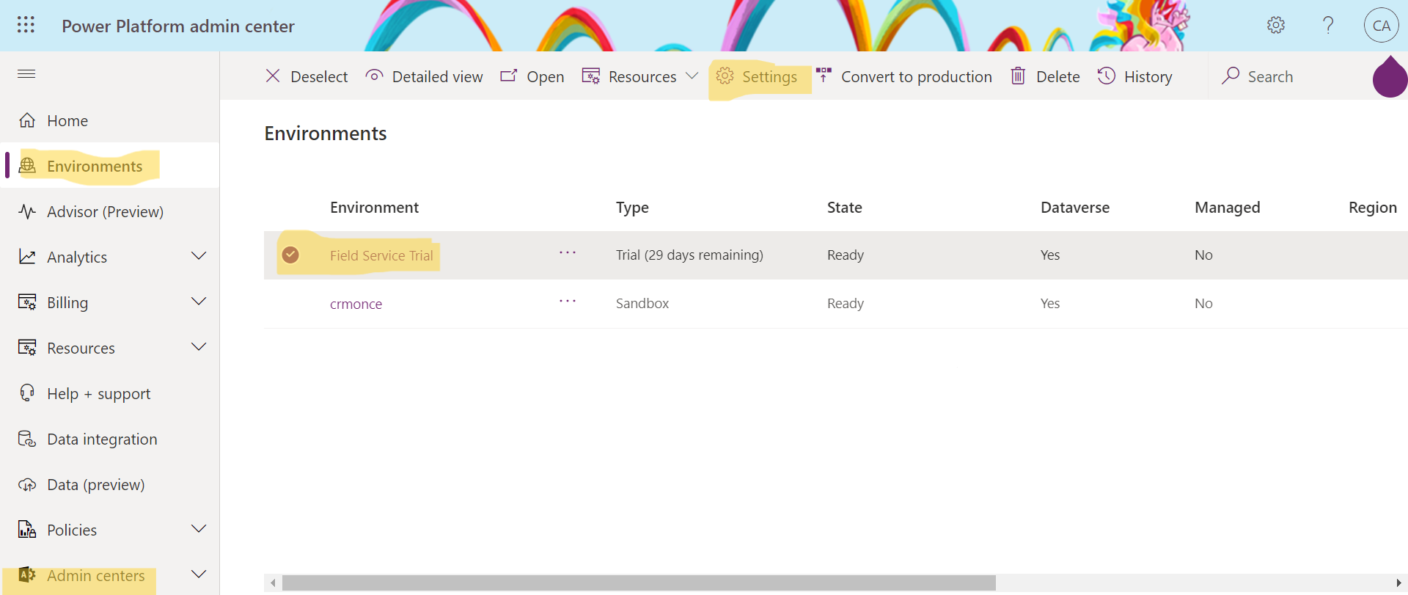Viewport: 1408px width, 595px height.
Task: Click the Detailed view eye icon
Action: pos(374,76)
